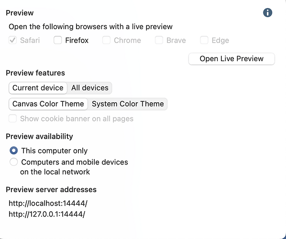Enable the Firefox browser checkbox

[58, 40]
